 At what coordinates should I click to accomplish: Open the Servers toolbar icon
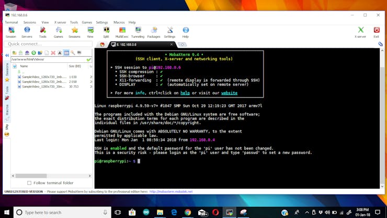pos(27,32)
